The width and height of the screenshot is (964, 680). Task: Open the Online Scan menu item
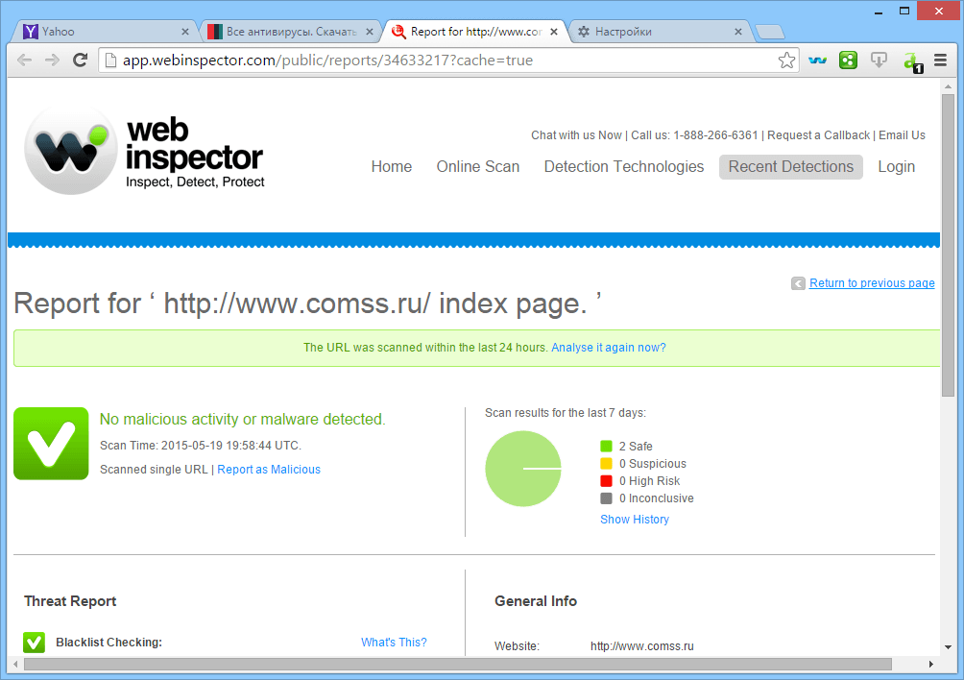pyautogui.click(x=478, y=166)
